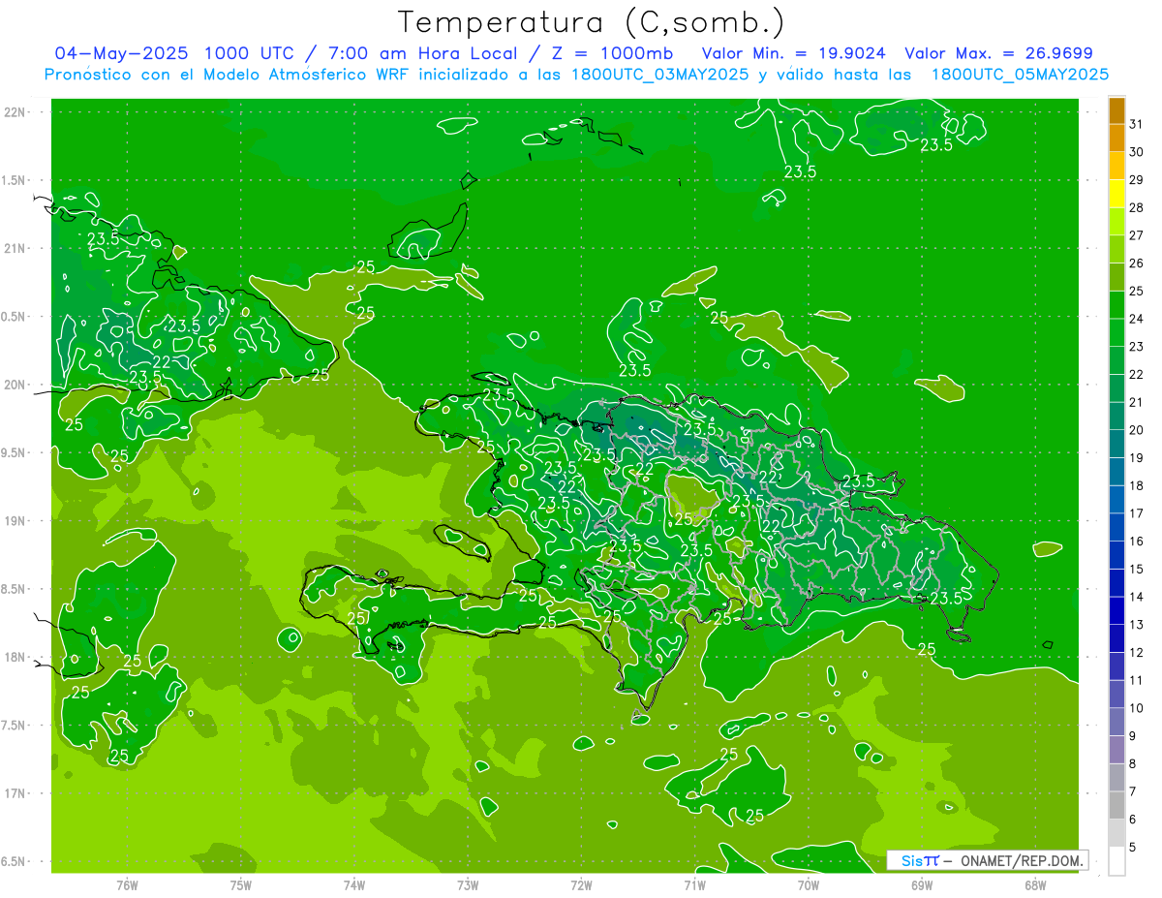Click legend value "5"
The image size is (1162, 898).
[x=1133, y=847]
